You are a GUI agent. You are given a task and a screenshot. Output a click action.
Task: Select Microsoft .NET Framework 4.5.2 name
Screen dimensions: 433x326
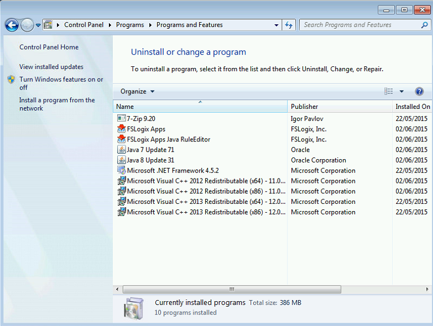point(173,170)
